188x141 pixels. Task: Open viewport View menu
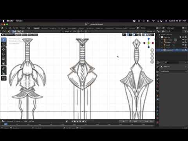pyautogui.click(x=19, y=35)
